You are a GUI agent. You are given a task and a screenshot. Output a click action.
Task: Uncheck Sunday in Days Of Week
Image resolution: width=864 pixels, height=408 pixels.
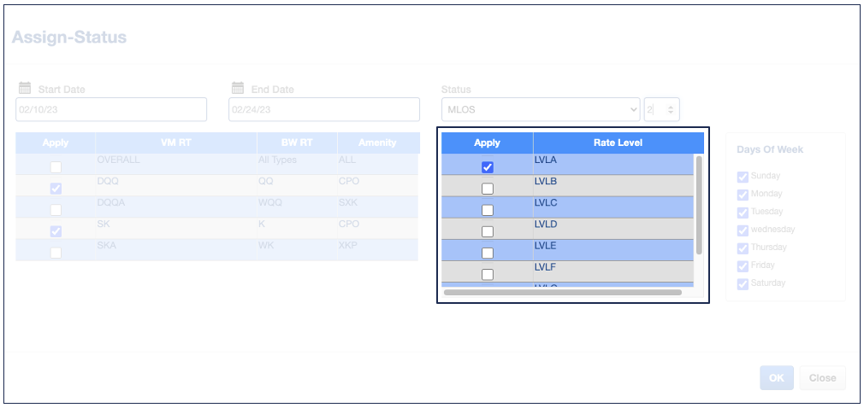point(743,177)
